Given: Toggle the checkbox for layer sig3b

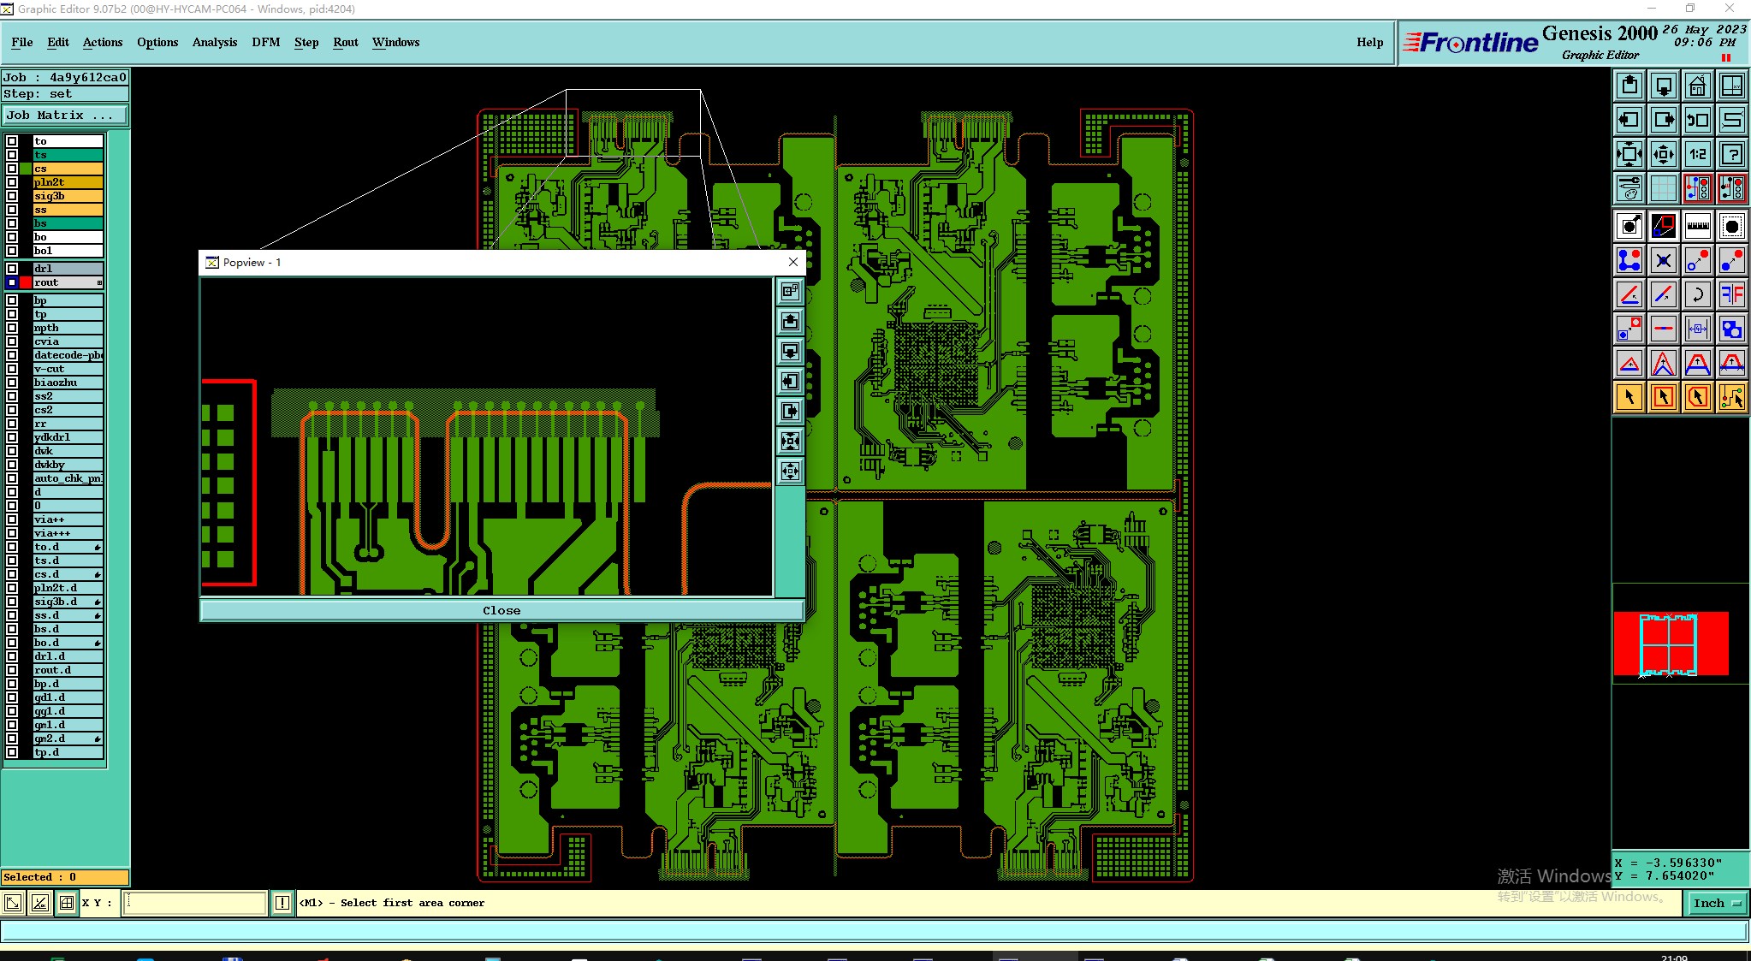Looking at the screenshot, I should tap(12, 196).
